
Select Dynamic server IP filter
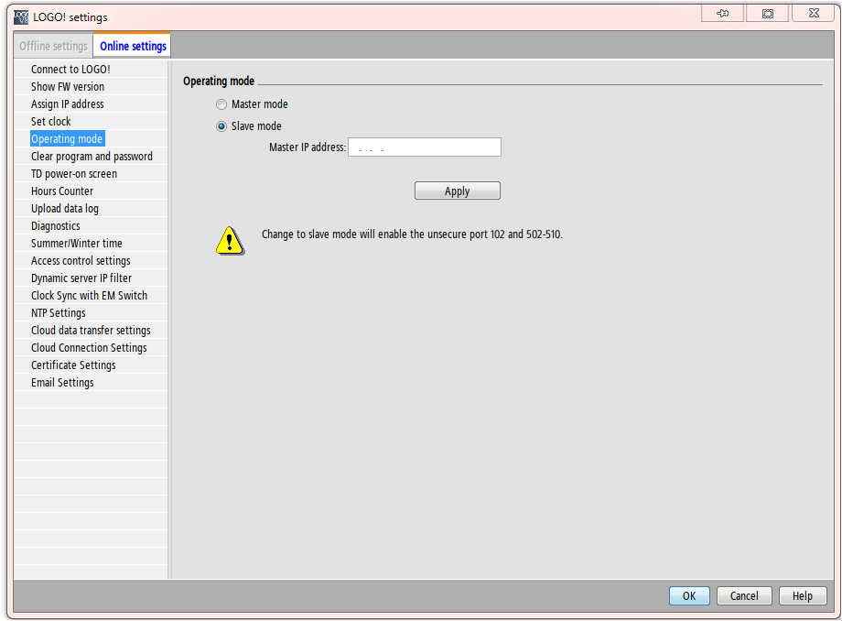coord(81,278)
